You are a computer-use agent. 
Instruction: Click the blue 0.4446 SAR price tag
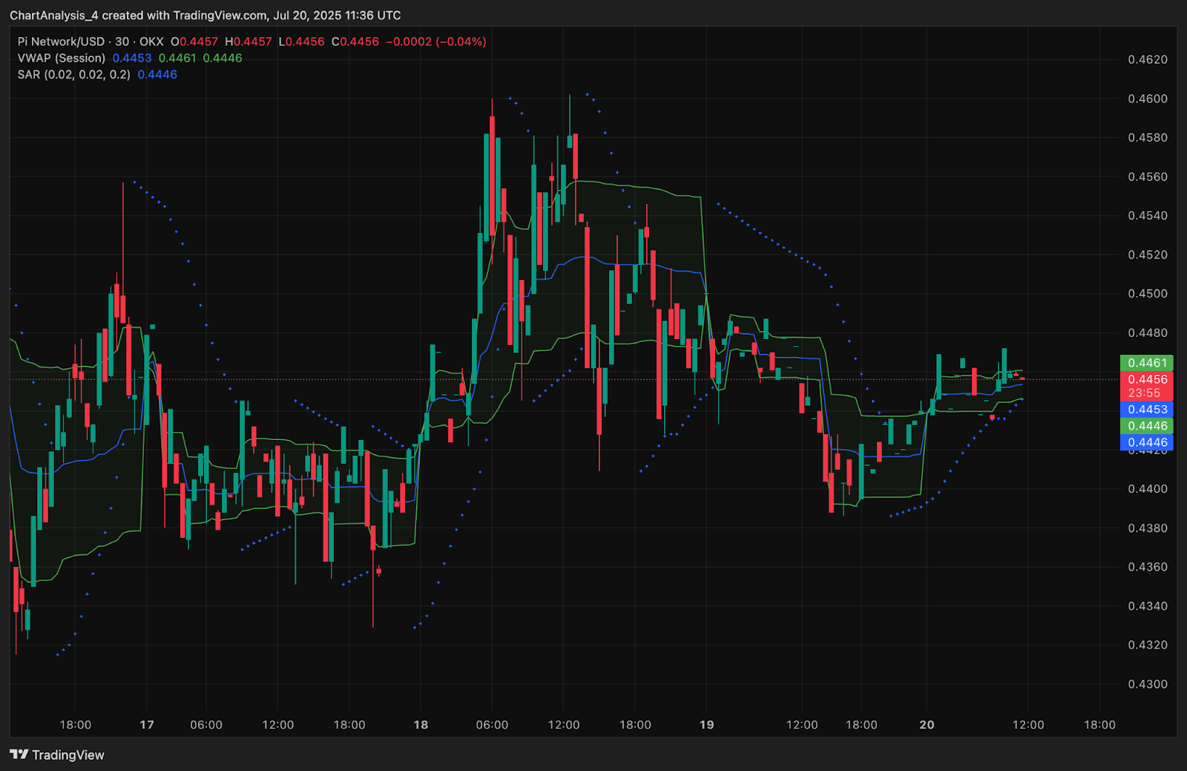(x=1146, y=442)
